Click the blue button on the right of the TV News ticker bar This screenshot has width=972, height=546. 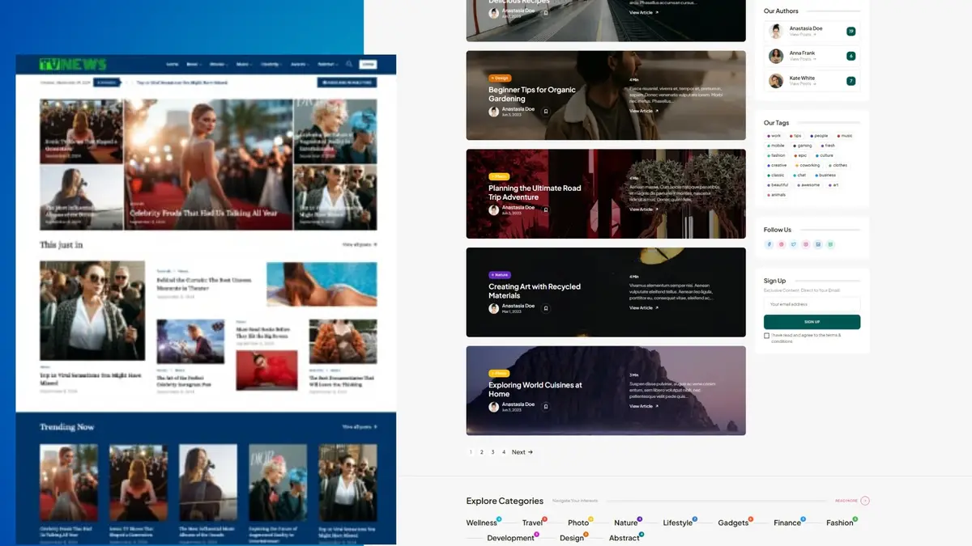point(347,83)
